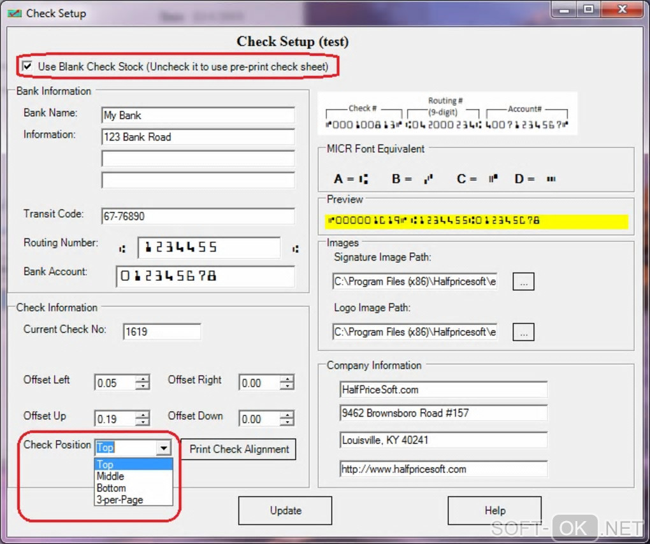The image size is (650, 544).
Task: Select 3-per-Page in Check Position list
Action: (x=133, y=499)
